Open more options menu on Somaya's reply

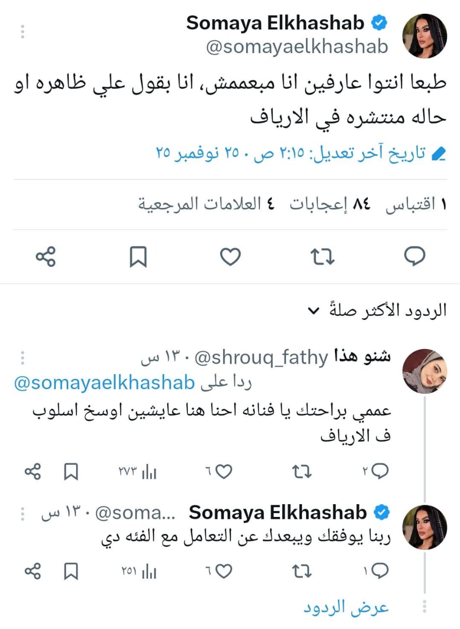(22, 514)
